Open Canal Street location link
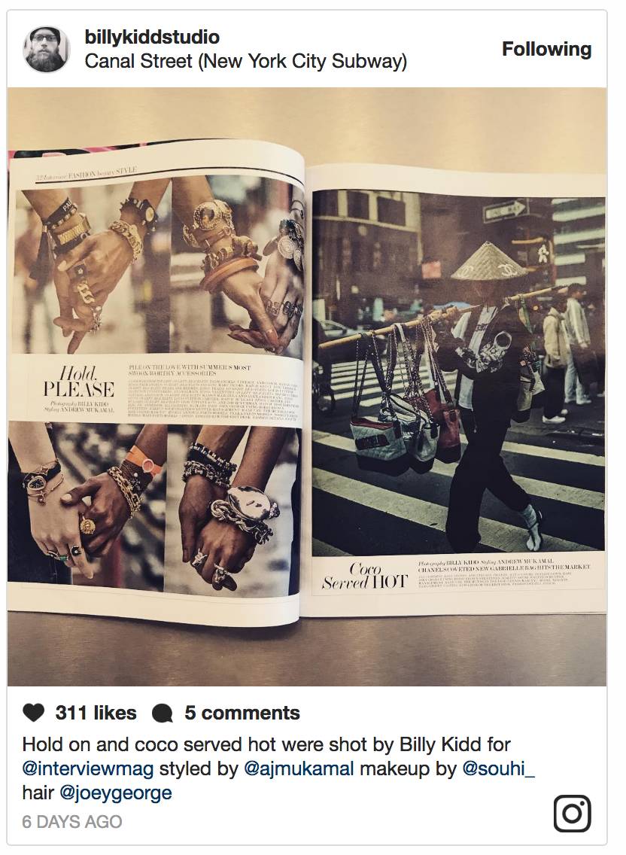 tap(246, 61)
